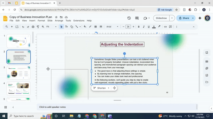
Task: Click the print icon in toolbar
Action: (x=33, y=27)
